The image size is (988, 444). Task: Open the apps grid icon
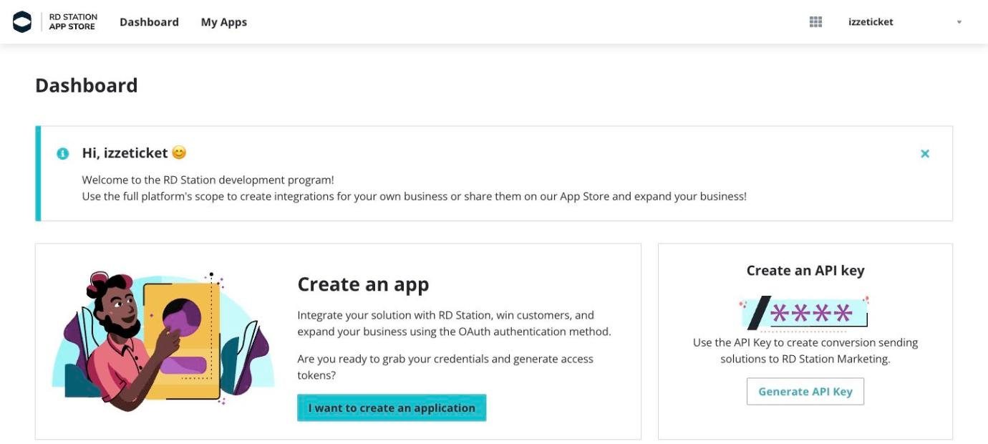click(815, 22)
